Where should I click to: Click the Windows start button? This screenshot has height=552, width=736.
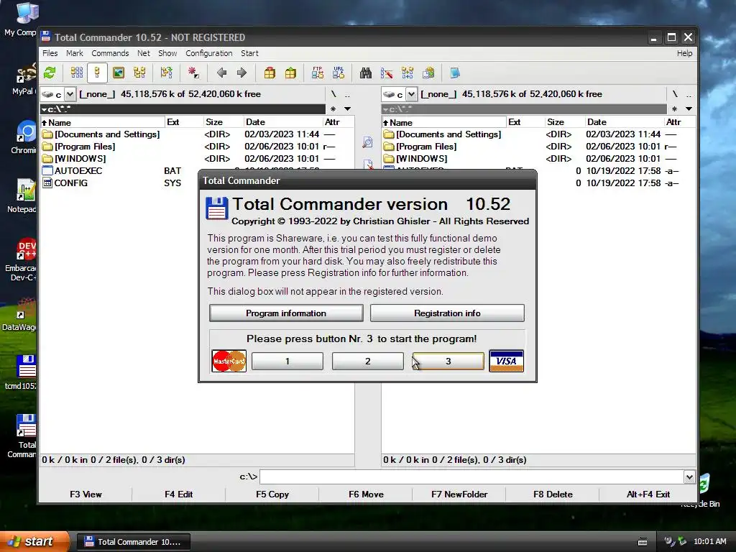[x=34, y=542]
